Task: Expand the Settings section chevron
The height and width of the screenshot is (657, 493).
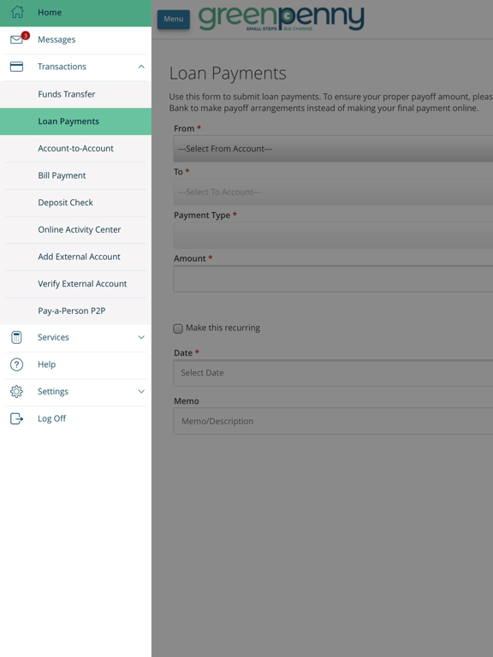Action: [141, 391]
